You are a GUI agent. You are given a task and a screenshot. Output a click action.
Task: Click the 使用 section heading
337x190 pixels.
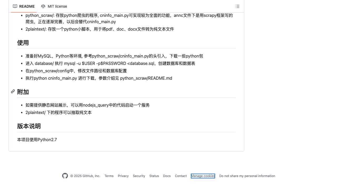tap(23, 43)
